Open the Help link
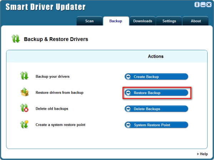The width and height of the screenshot is (214, 160). click(202, 154)
